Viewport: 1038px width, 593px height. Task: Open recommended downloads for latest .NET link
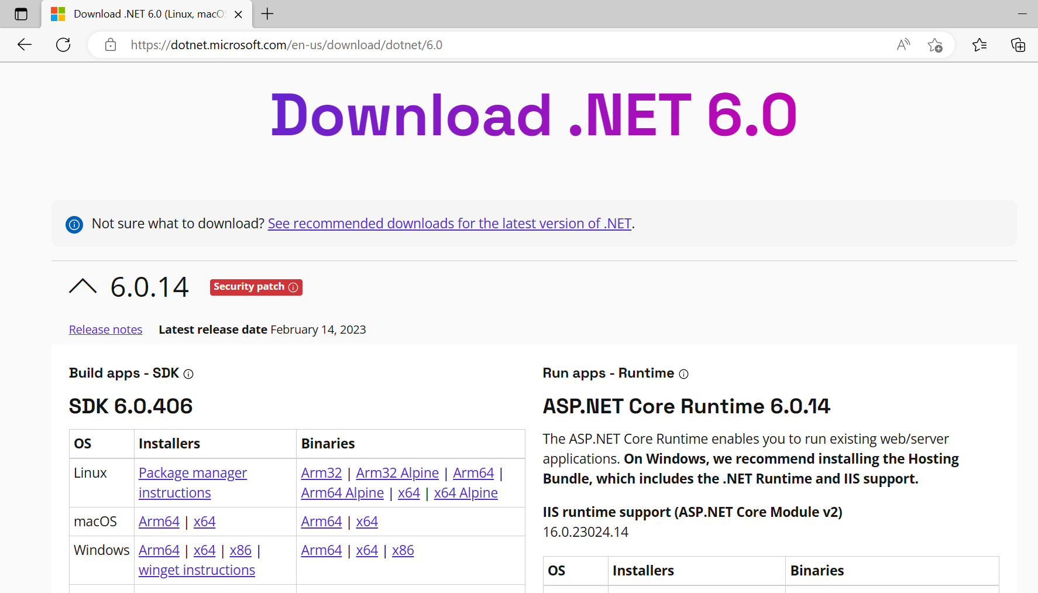449,224
